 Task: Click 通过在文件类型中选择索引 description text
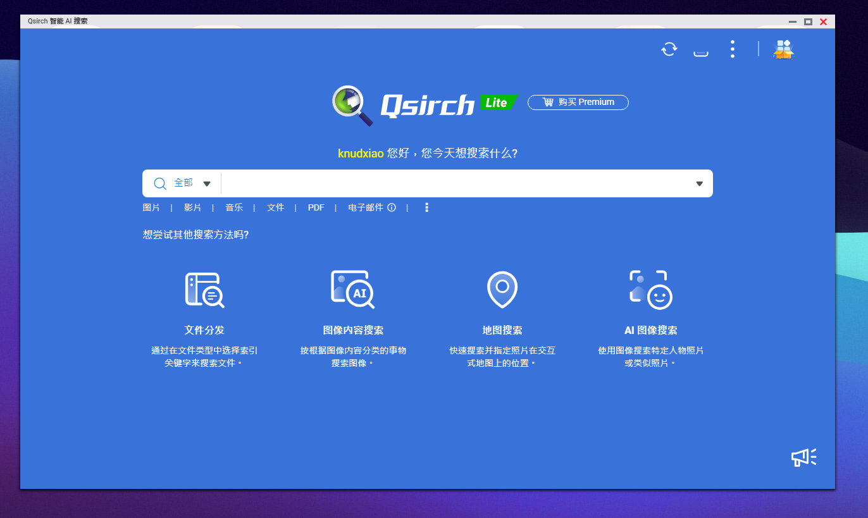coord(204,350)
